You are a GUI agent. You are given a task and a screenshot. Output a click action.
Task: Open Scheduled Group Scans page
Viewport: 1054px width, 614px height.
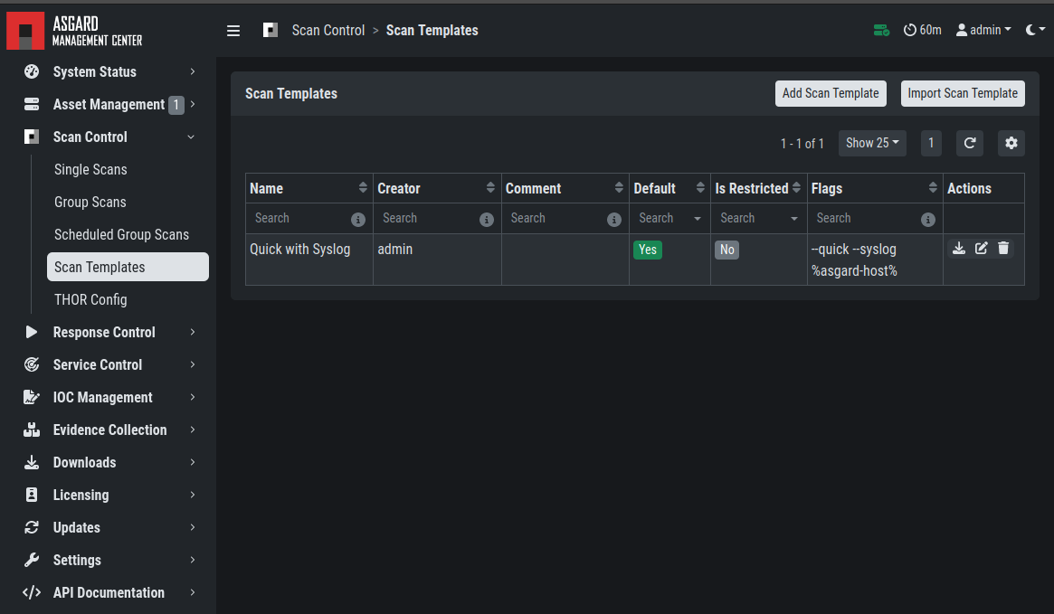(x=128, y=234)
